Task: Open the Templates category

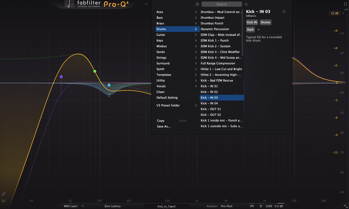Action: (x=178, y=75)
